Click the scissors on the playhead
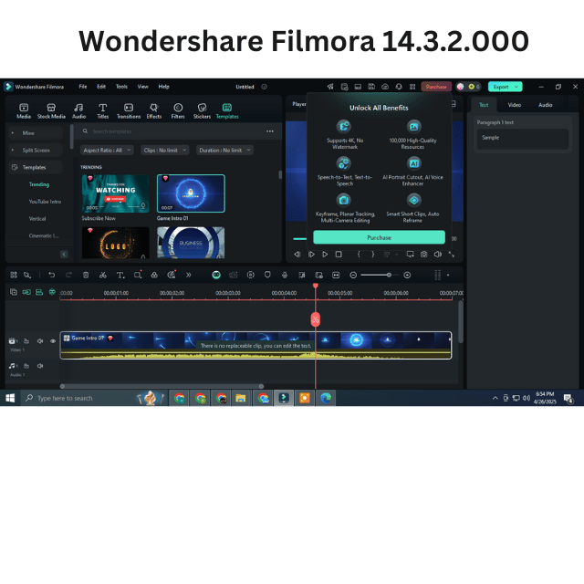 pyautogui.click(x=316, y=319)
